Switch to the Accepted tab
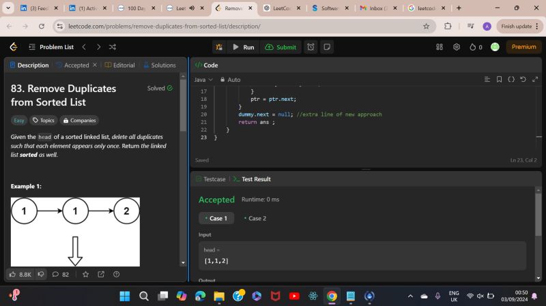 coord(73,65)
